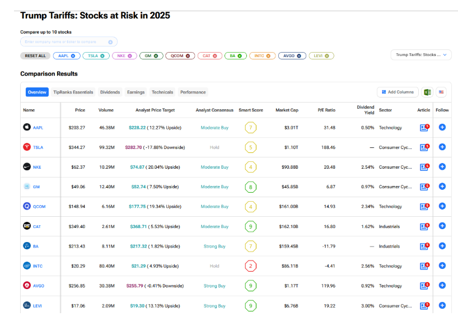The image size is (458, 316).
Task: Open the TSLA ticker link
Action: [x=38, y=147]
